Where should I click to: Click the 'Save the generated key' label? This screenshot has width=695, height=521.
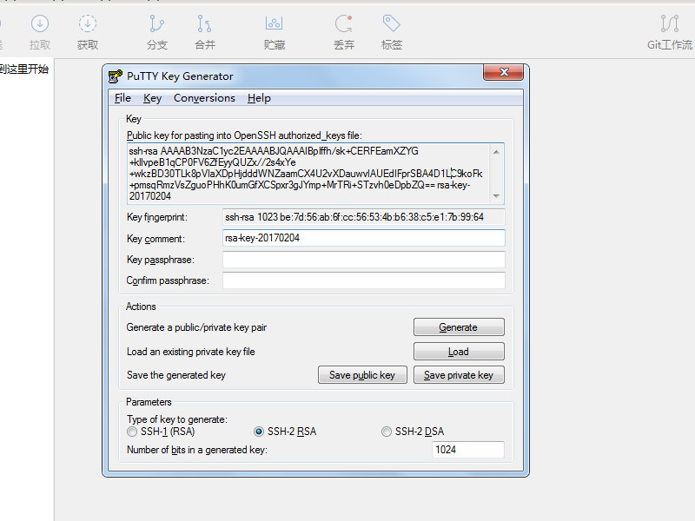[x=176, y=375]
